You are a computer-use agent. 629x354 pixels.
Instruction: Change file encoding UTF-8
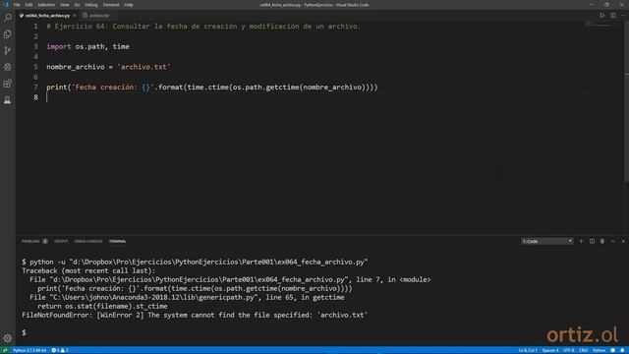coord(569,350)
